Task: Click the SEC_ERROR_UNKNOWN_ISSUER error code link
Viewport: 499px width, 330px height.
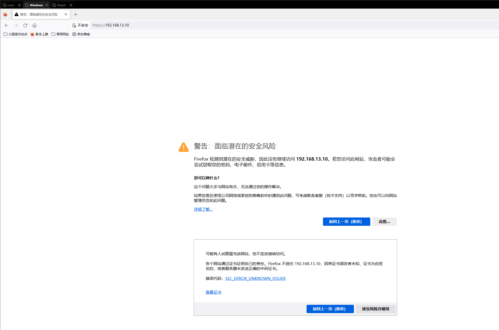Action: (x=255, y=278)
